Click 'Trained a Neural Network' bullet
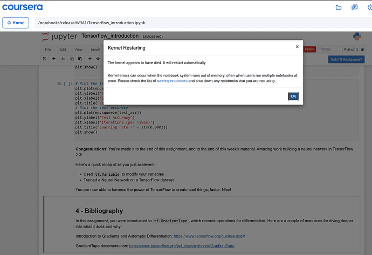This screenshot has height=255, width=372. coord(129,180)
